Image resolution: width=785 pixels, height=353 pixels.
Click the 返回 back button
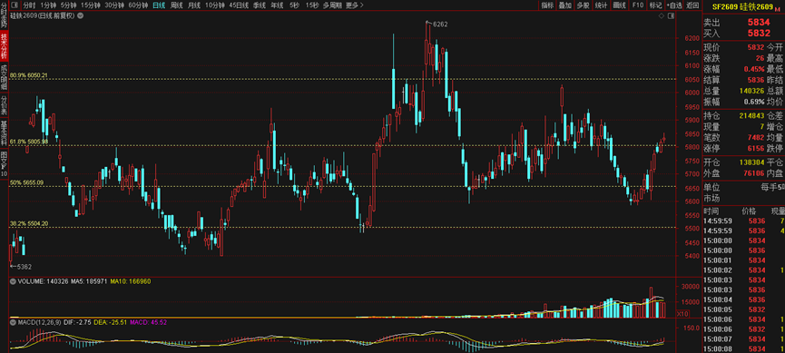(x=692, y=5)
